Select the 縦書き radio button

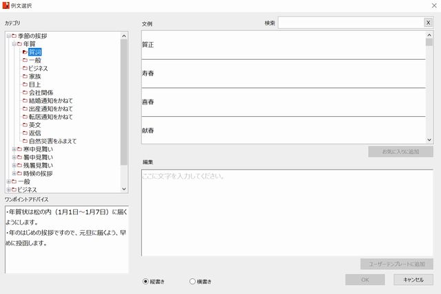pyautogui.click(x=145, y=281)
